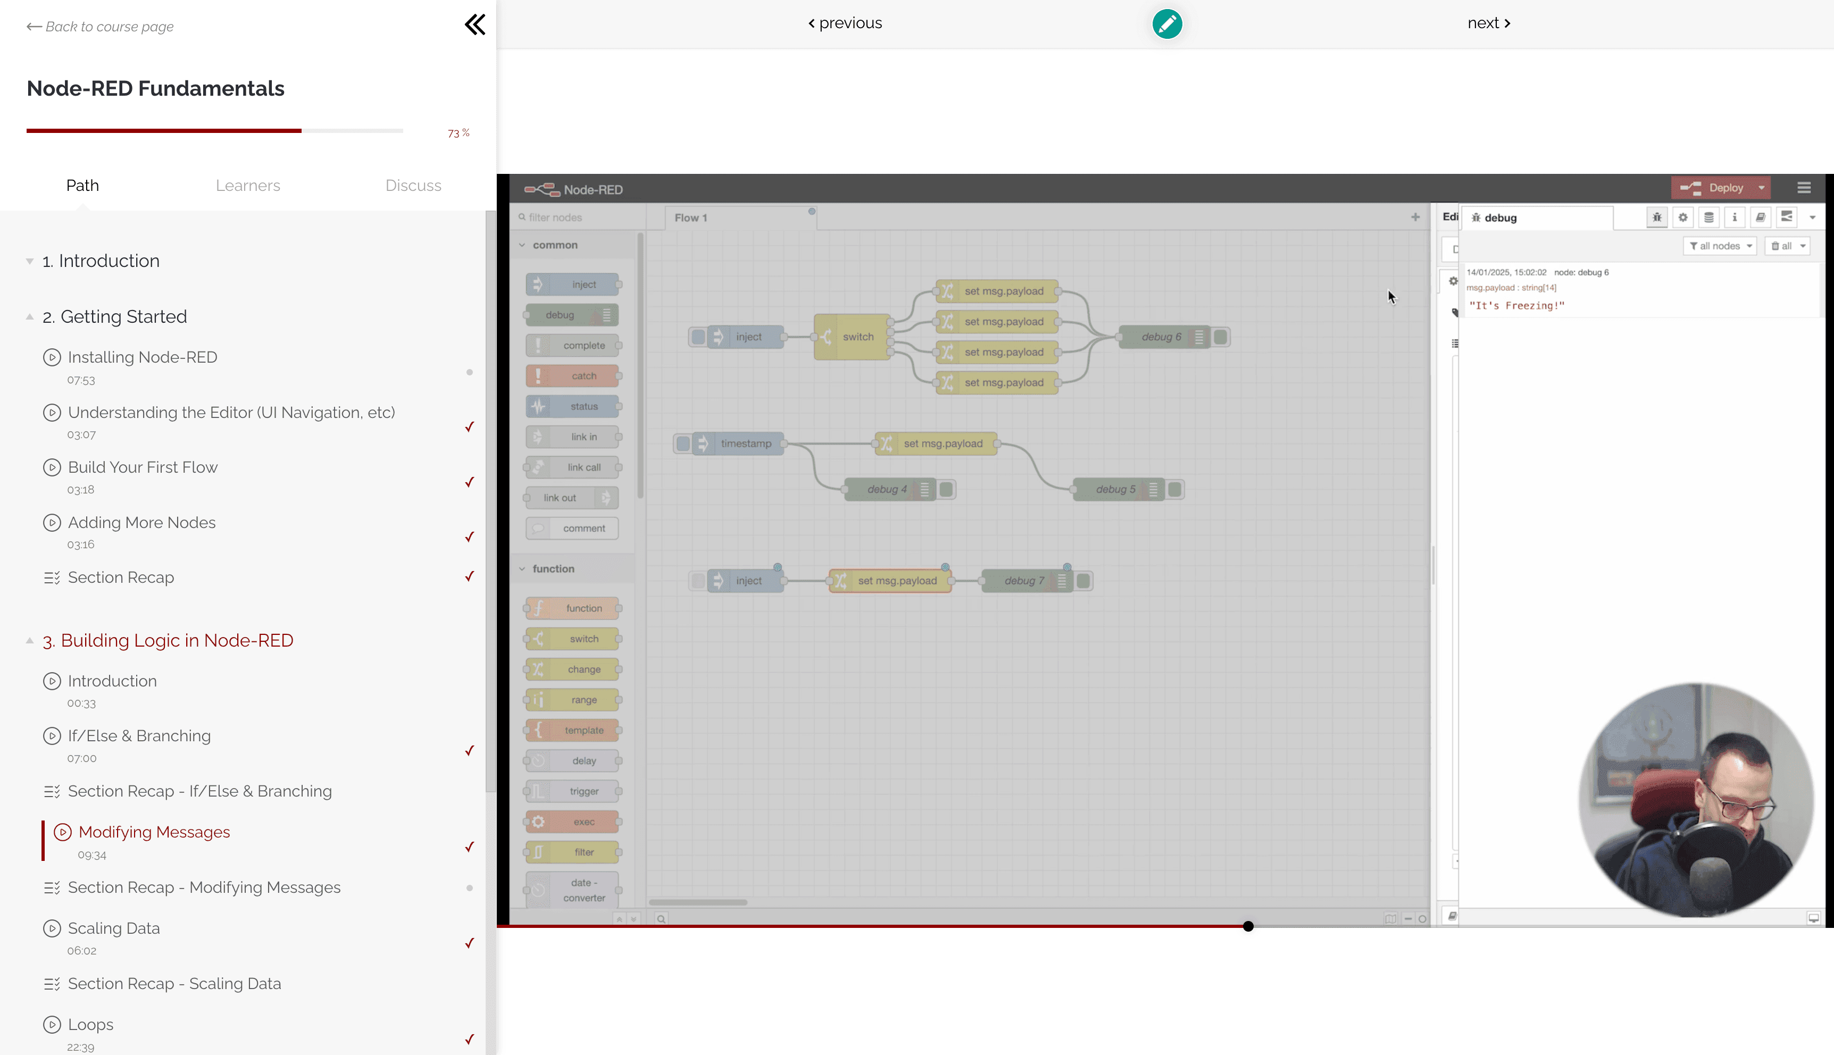Screen dimensions: 1834x1055
Task: Click inside the filter nodes search field
Action: (572, 216)
